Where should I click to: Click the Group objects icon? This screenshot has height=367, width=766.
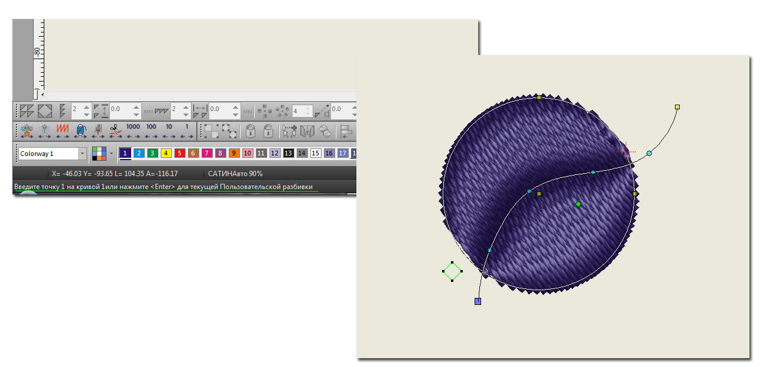(x=212, y=131)
